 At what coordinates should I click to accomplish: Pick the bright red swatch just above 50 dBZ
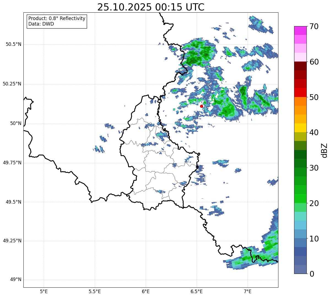(x=300, y=93)
